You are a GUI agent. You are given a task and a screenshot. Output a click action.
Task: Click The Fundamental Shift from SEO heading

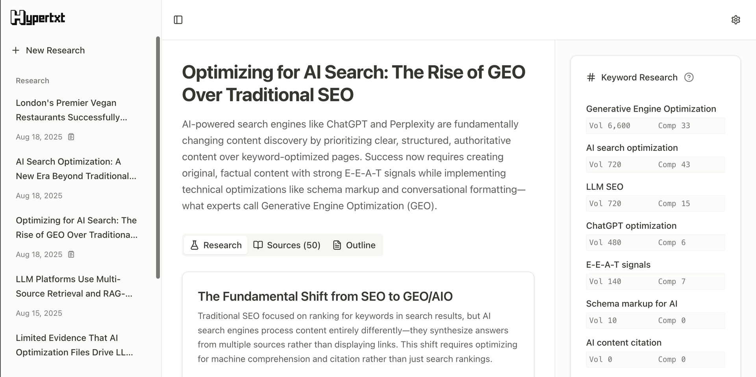(x=325, y=296)
